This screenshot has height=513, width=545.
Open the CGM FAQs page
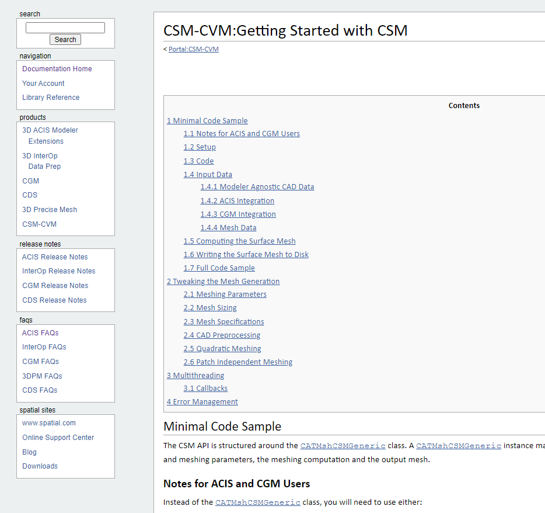tap(41, 362)
